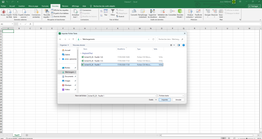Click the Fichier texte import icon
Screen dimensions: 262x139
click(x=15, y=14)
